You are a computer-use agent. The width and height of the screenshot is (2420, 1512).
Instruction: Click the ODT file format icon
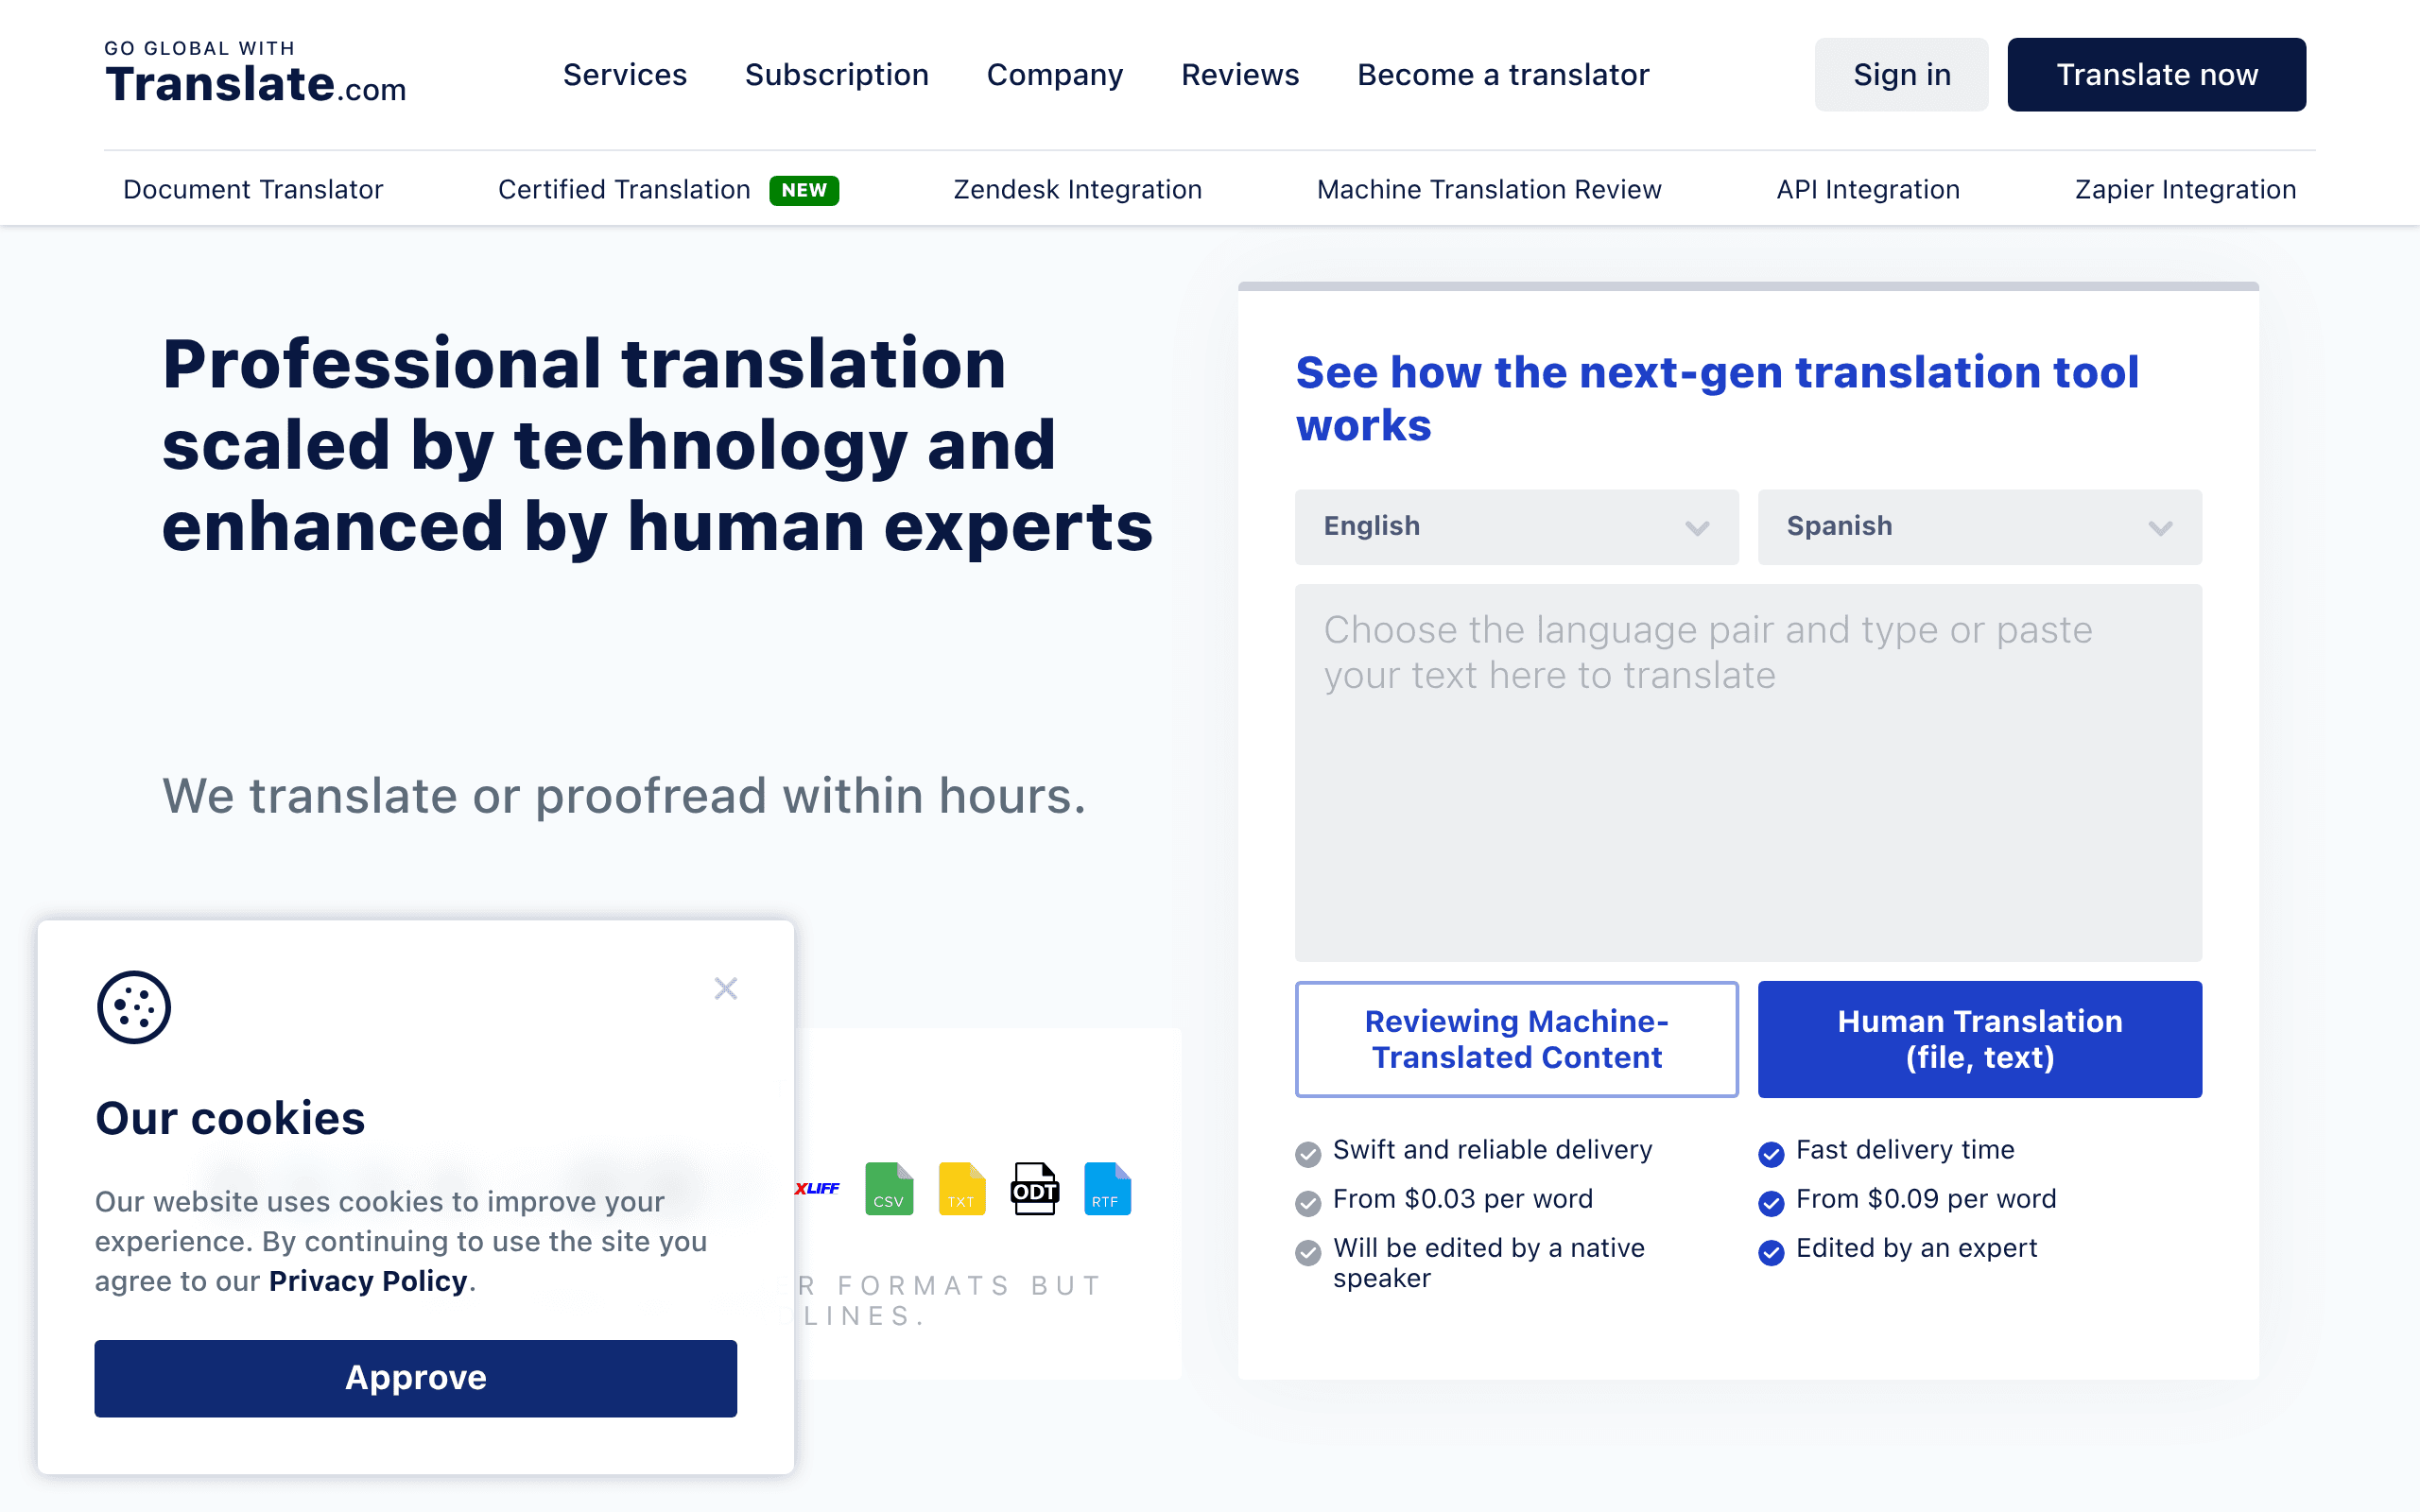tap(1035, 1189)
